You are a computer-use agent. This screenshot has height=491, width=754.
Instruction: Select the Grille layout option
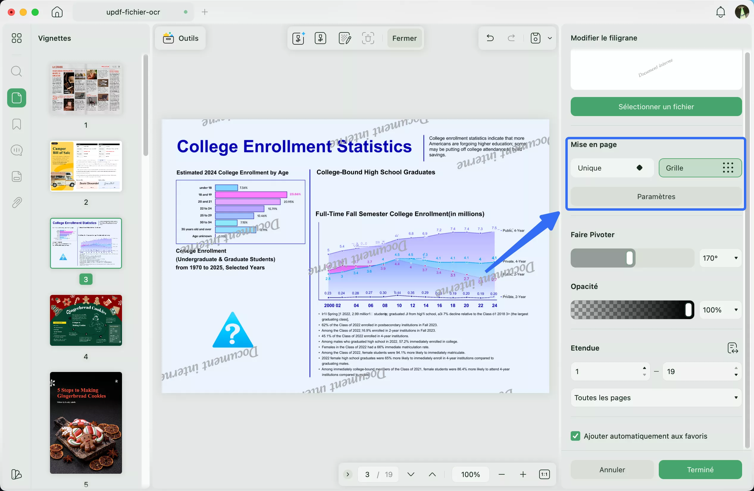point(700,168)
